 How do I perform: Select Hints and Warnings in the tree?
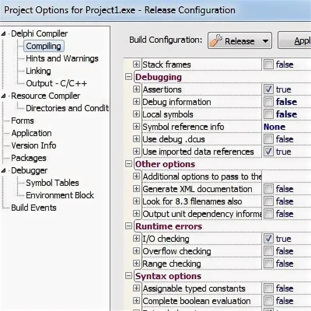coord(62,59)
